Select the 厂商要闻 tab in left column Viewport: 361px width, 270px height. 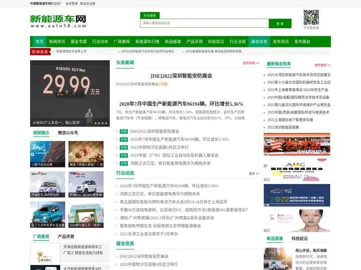[x=41, y=236]
